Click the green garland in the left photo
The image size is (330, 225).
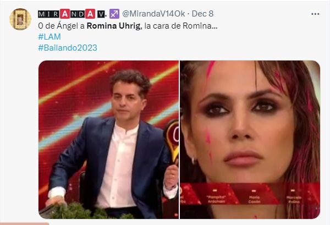tap(87, 212)
